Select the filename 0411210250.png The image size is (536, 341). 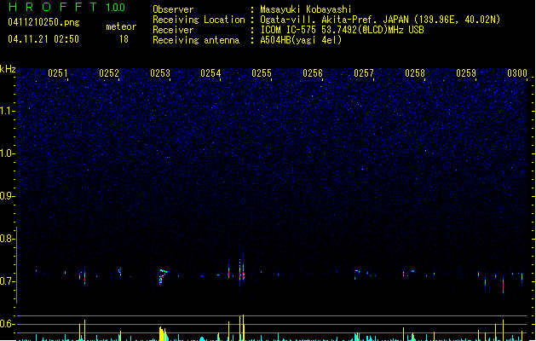(43, 22)
